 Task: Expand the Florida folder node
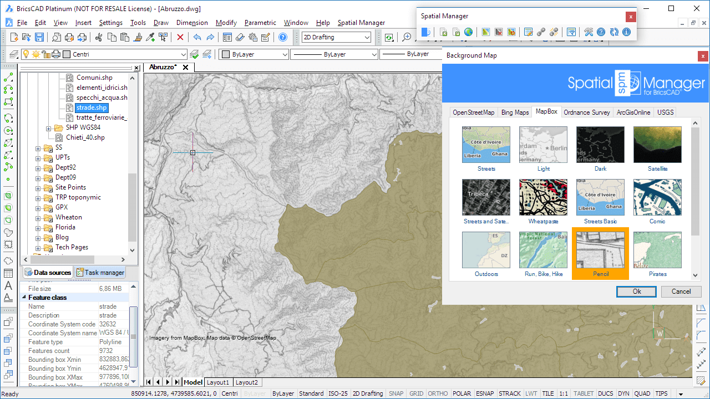[x=38, y=228]
